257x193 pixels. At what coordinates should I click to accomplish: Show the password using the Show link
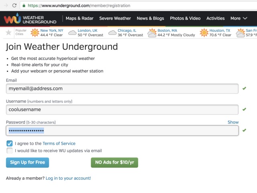(x=233, y=122)
